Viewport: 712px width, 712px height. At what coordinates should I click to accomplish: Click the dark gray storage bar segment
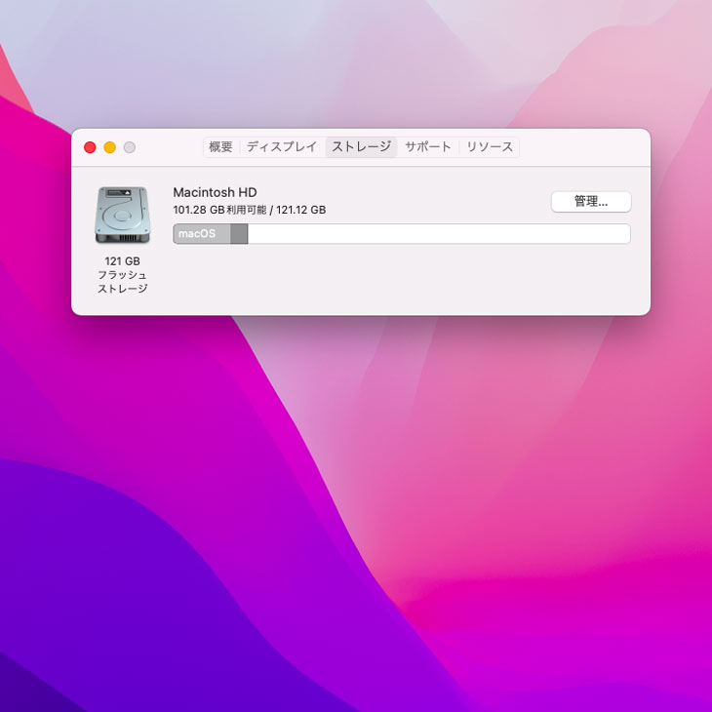pyautogui.click(x=239, y=234)
